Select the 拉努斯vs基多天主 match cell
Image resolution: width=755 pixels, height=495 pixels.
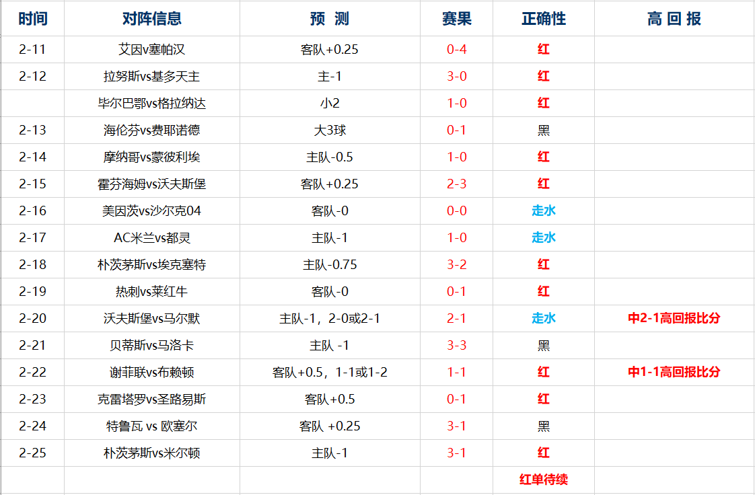(x=152, y=77)
